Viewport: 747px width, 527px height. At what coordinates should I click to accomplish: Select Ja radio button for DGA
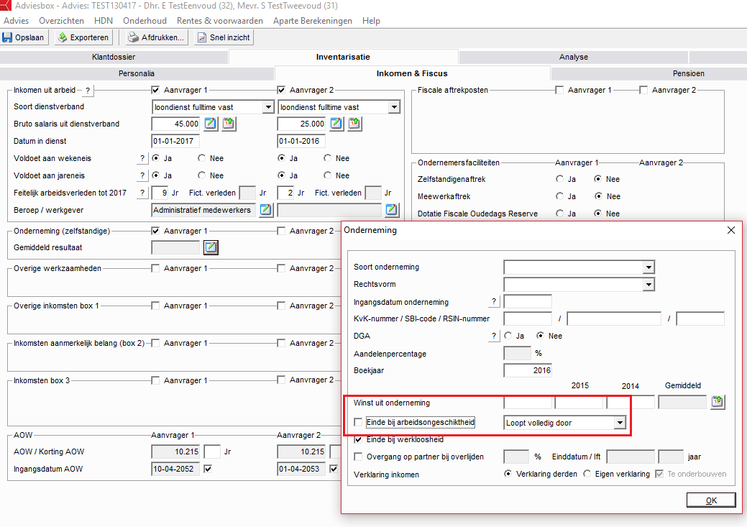point(508,336)
